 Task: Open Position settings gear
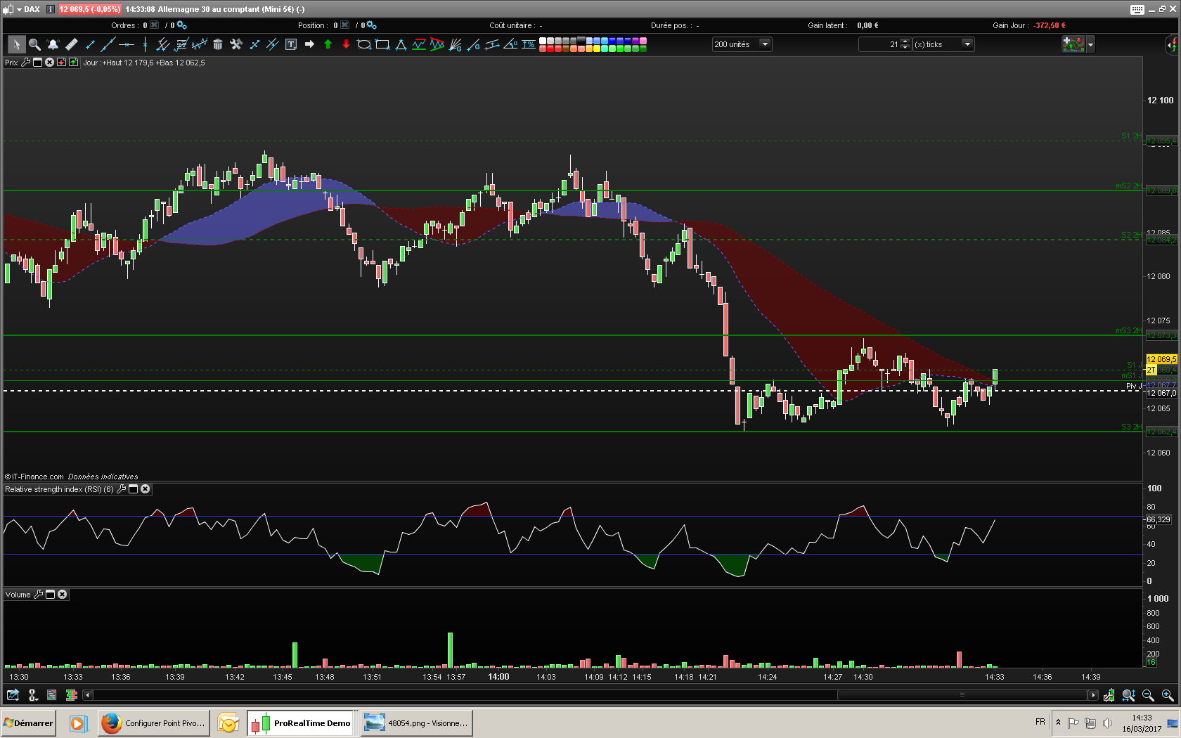pos(371,25)
